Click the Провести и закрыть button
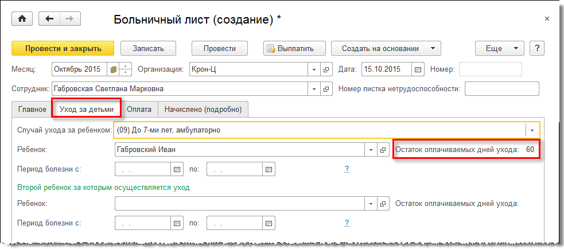 tap(63, 49)
